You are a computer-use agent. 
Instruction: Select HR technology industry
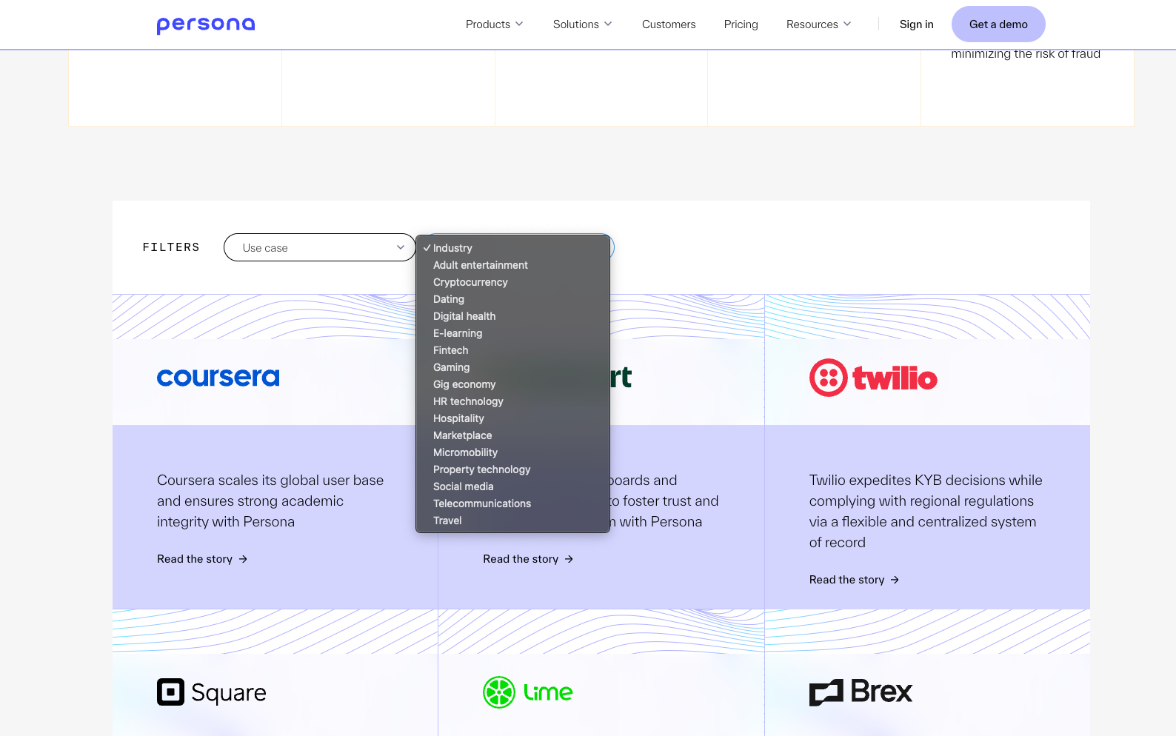click(512, 401)
